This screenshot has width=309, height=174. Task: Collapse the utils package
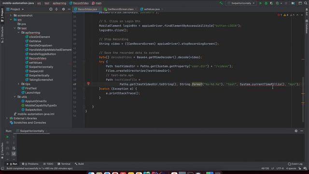coord(14,97)
